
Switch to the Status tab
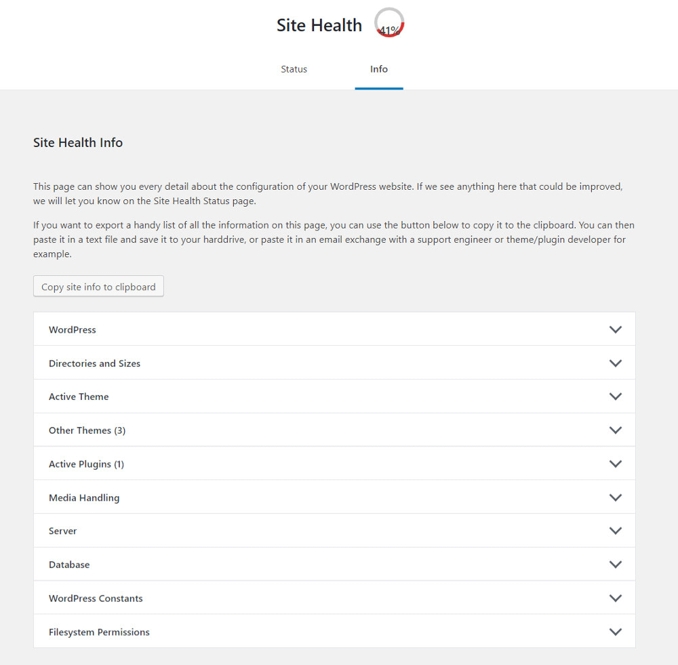pos(294,69)
